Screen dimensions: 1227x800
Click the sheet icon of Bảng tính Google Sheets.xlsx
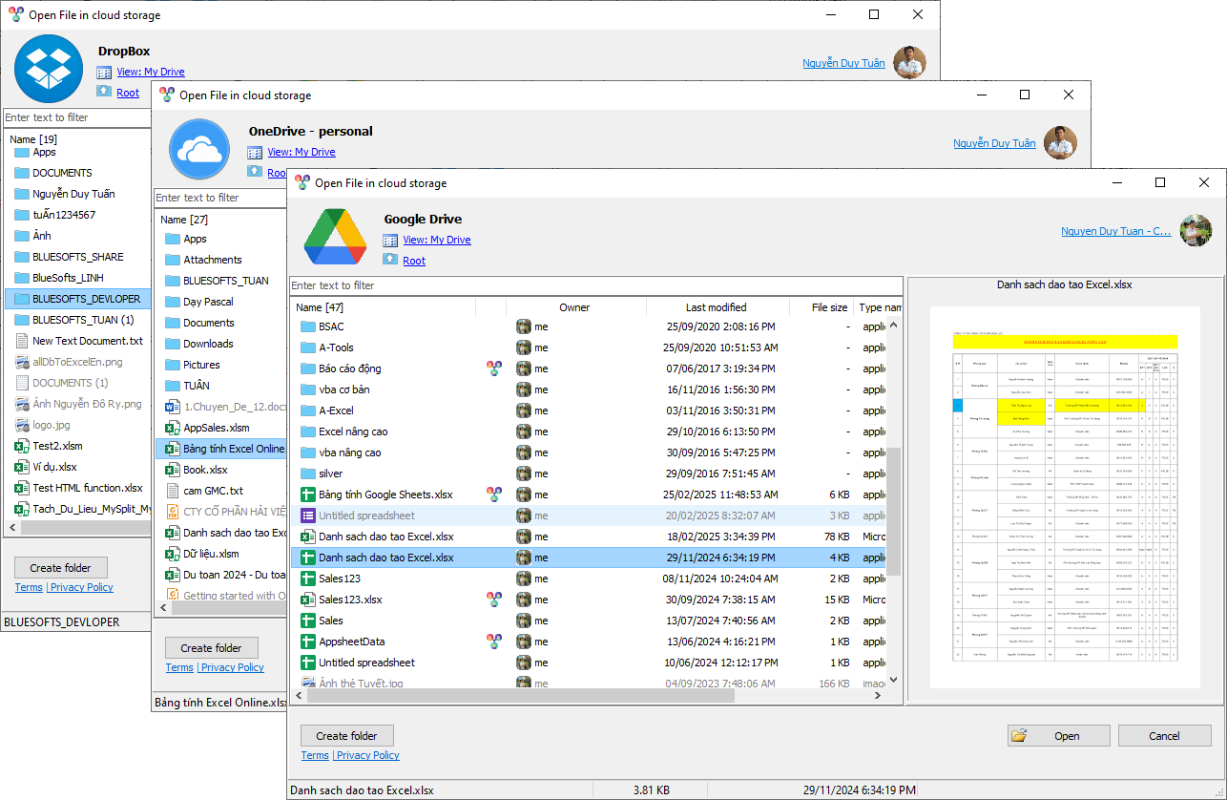click(x=308, y=495)
